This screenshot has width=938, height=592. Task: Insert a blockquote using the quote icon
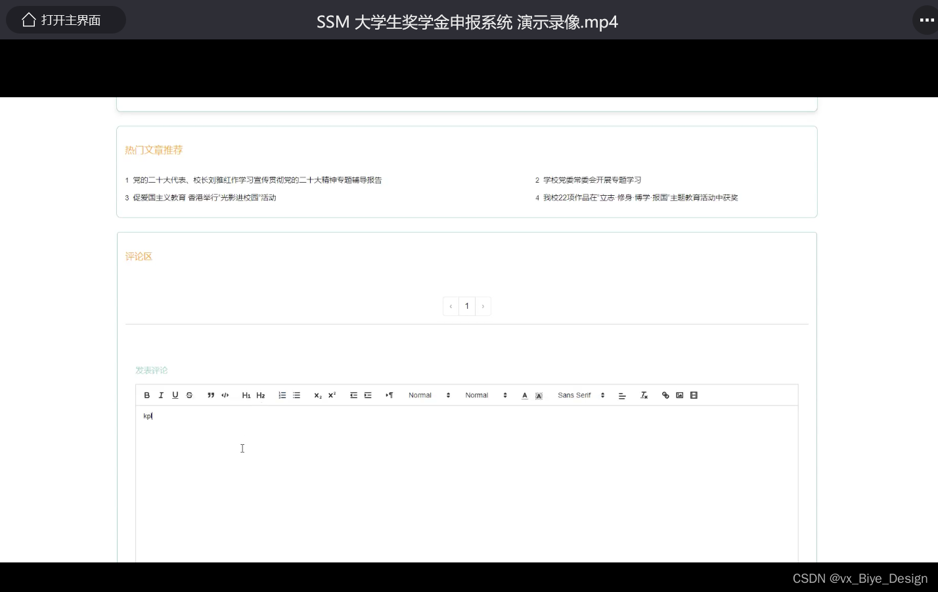[x=211, y=396]
